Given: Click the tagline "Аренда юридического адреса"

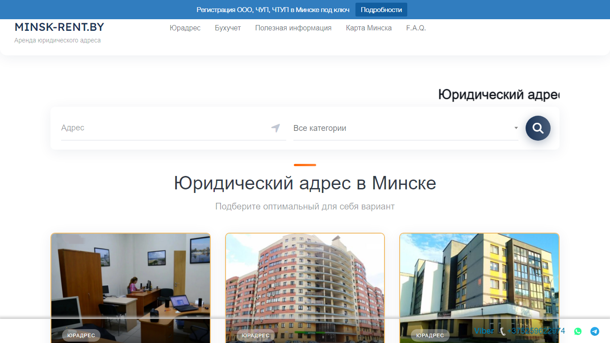Looking at the screenshot, I should (58, 40).
